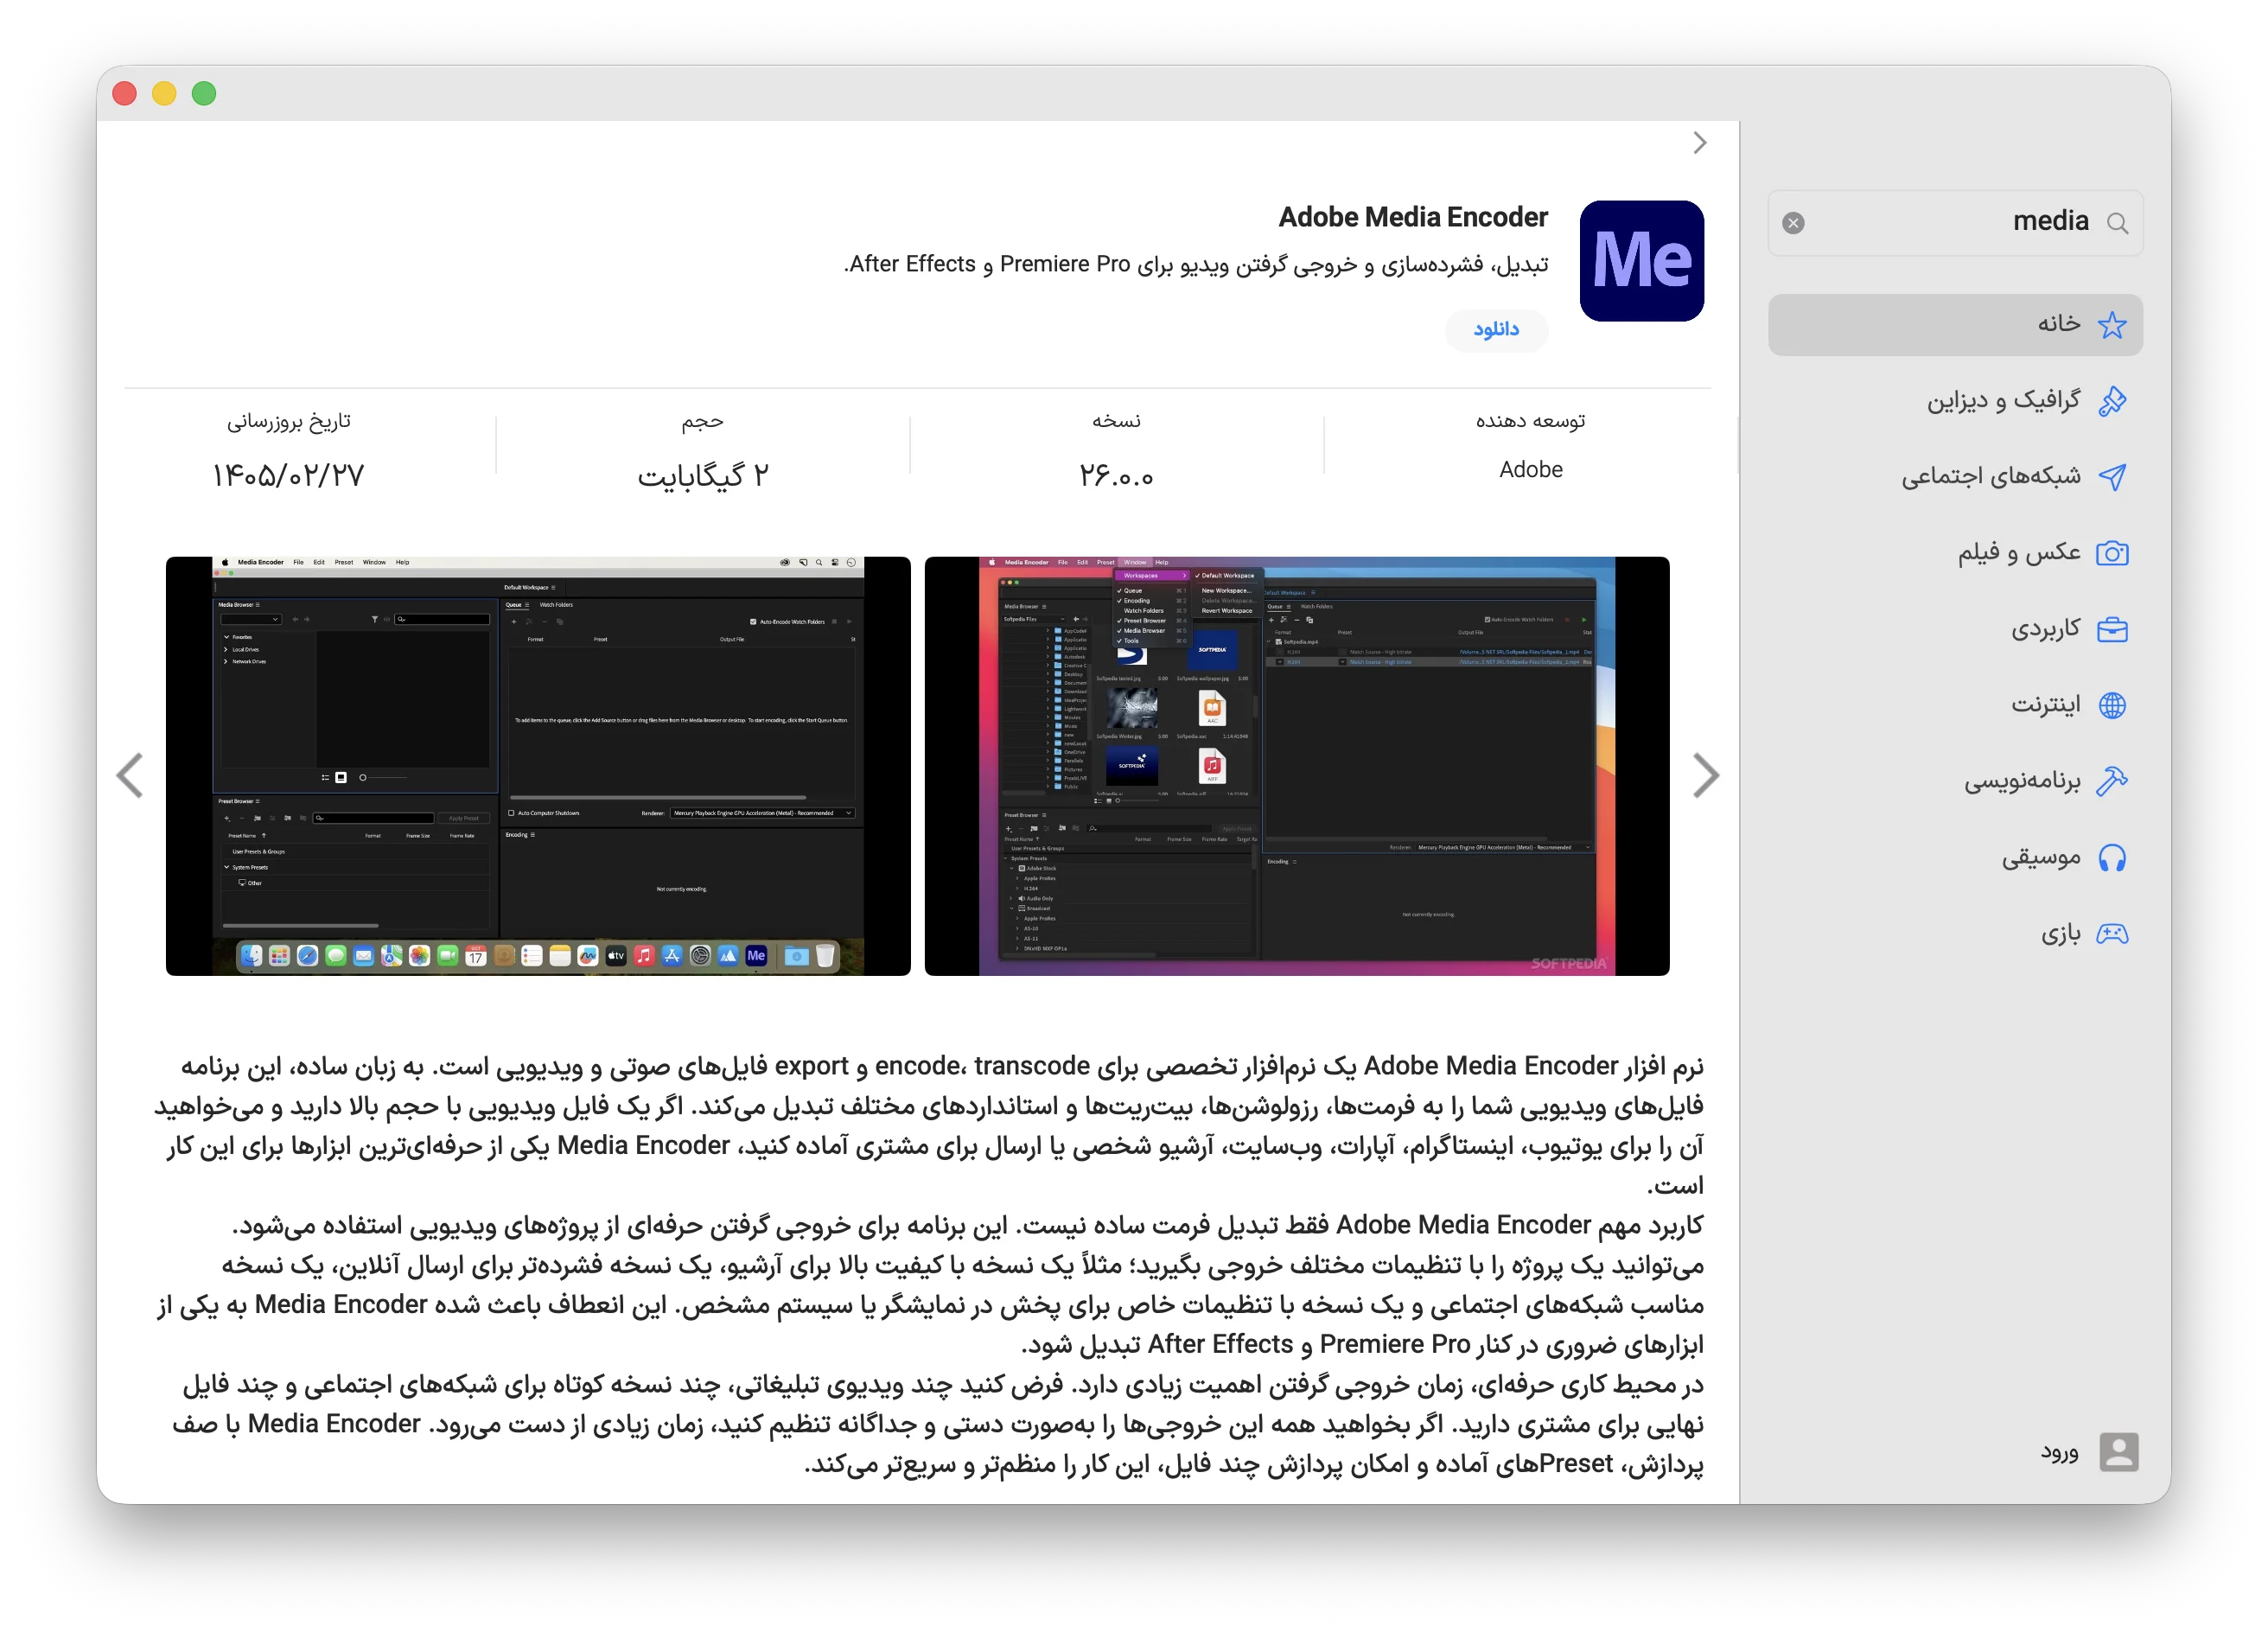Select the برنامه‌نویسی category label
The height and width of the screenshot is (1632, 2268).
click(2022, 781)
